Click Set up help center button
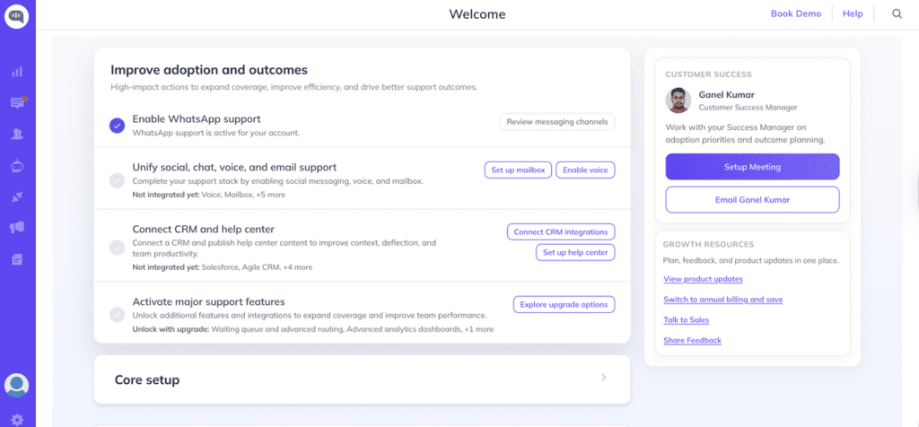Image resolution: width=919 pixels, height=427 pixels. 575,252
